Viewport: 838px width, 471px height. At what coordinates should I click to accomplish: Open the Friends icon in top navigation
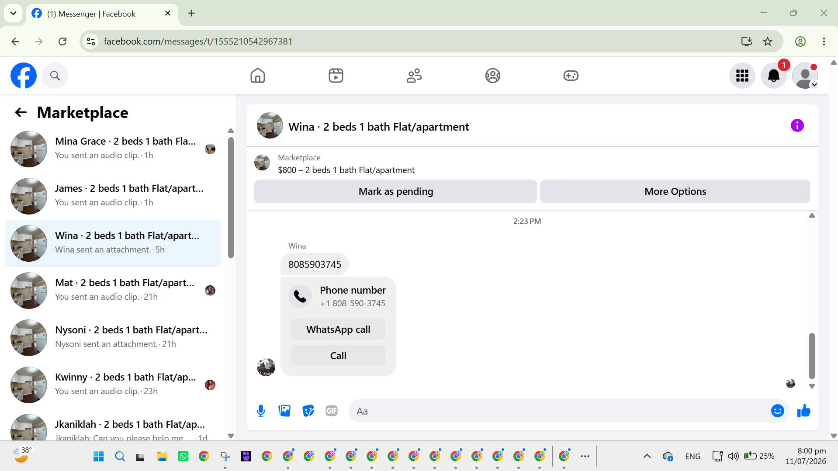click(x=414, y=76)
